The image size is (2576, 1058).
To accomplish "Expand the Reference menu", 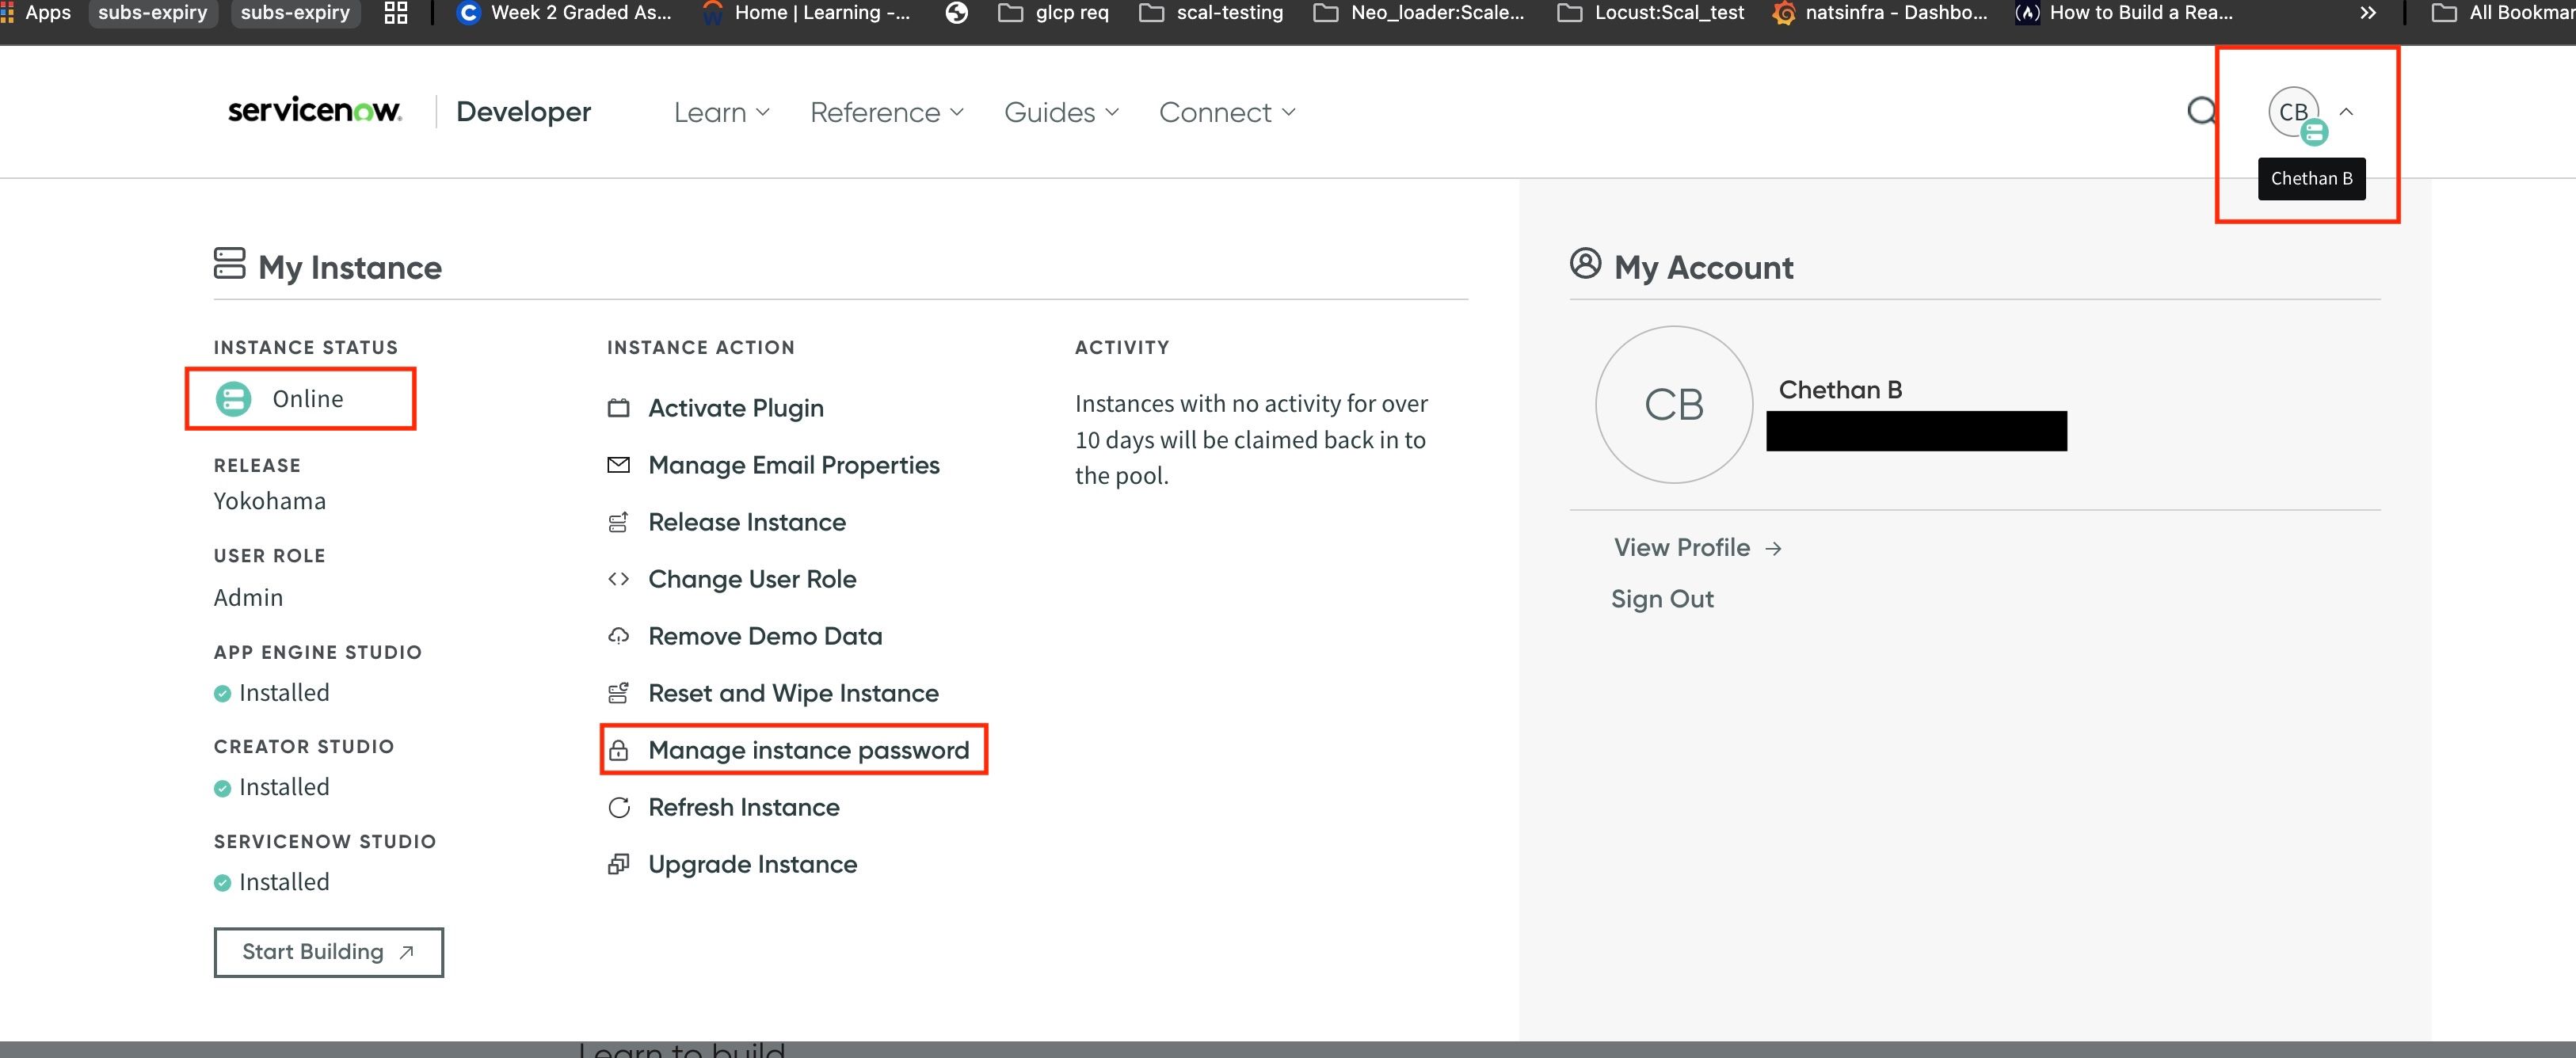I will click(886, 112).
